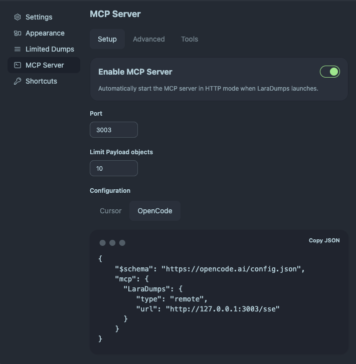Image resolution: width=356 pixels, height=364 pixels.
Task: Click the Port field label
Action: click(x=96, y=114)
